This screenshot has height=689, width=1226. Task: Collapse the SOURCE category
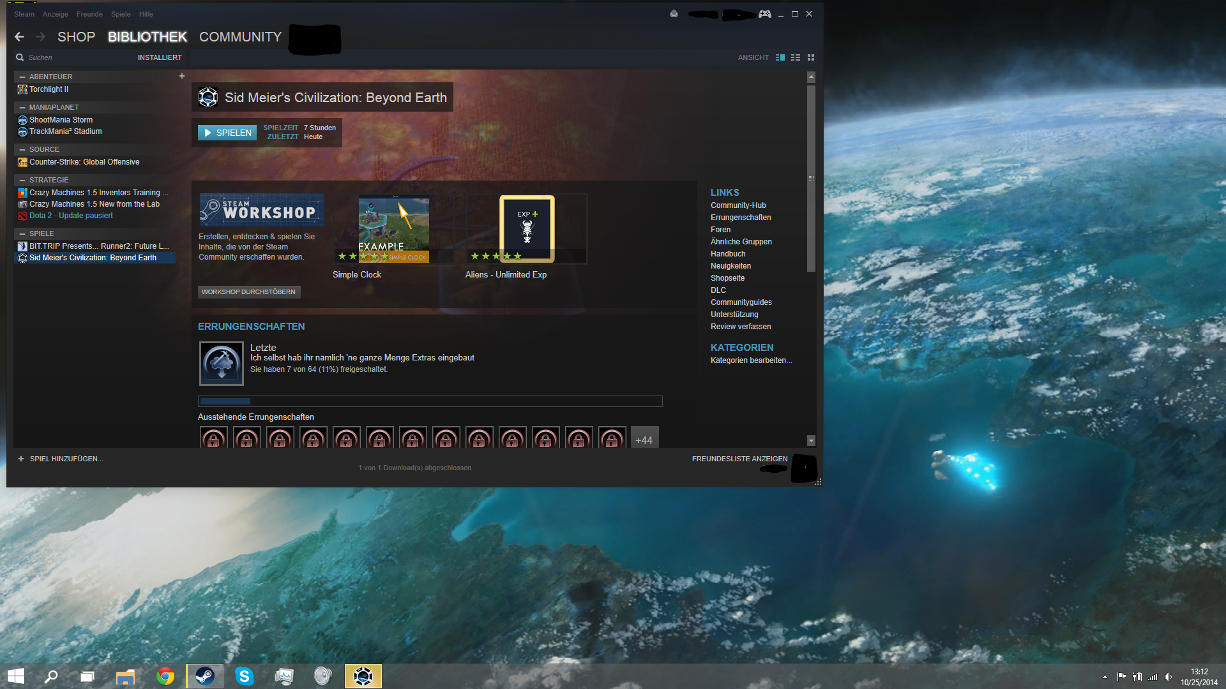[x=22, y=149]
